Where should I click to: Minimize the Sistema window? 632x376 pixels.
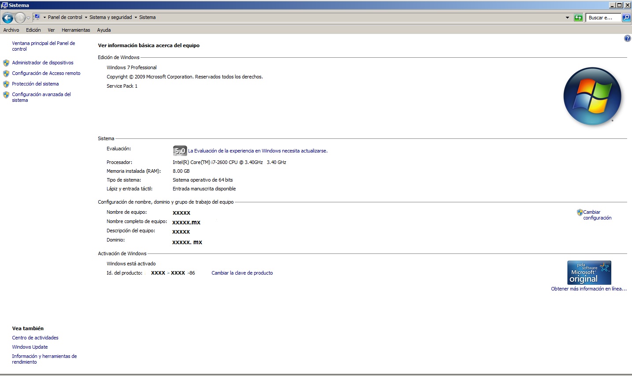tap(612, 5)
